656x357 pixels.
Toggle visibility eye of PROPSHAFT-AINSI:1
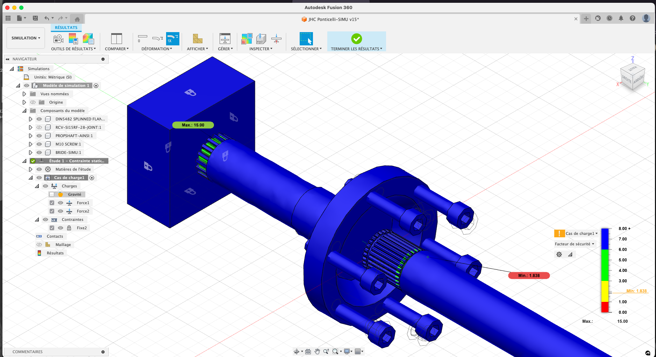click(x=39, y=136)
